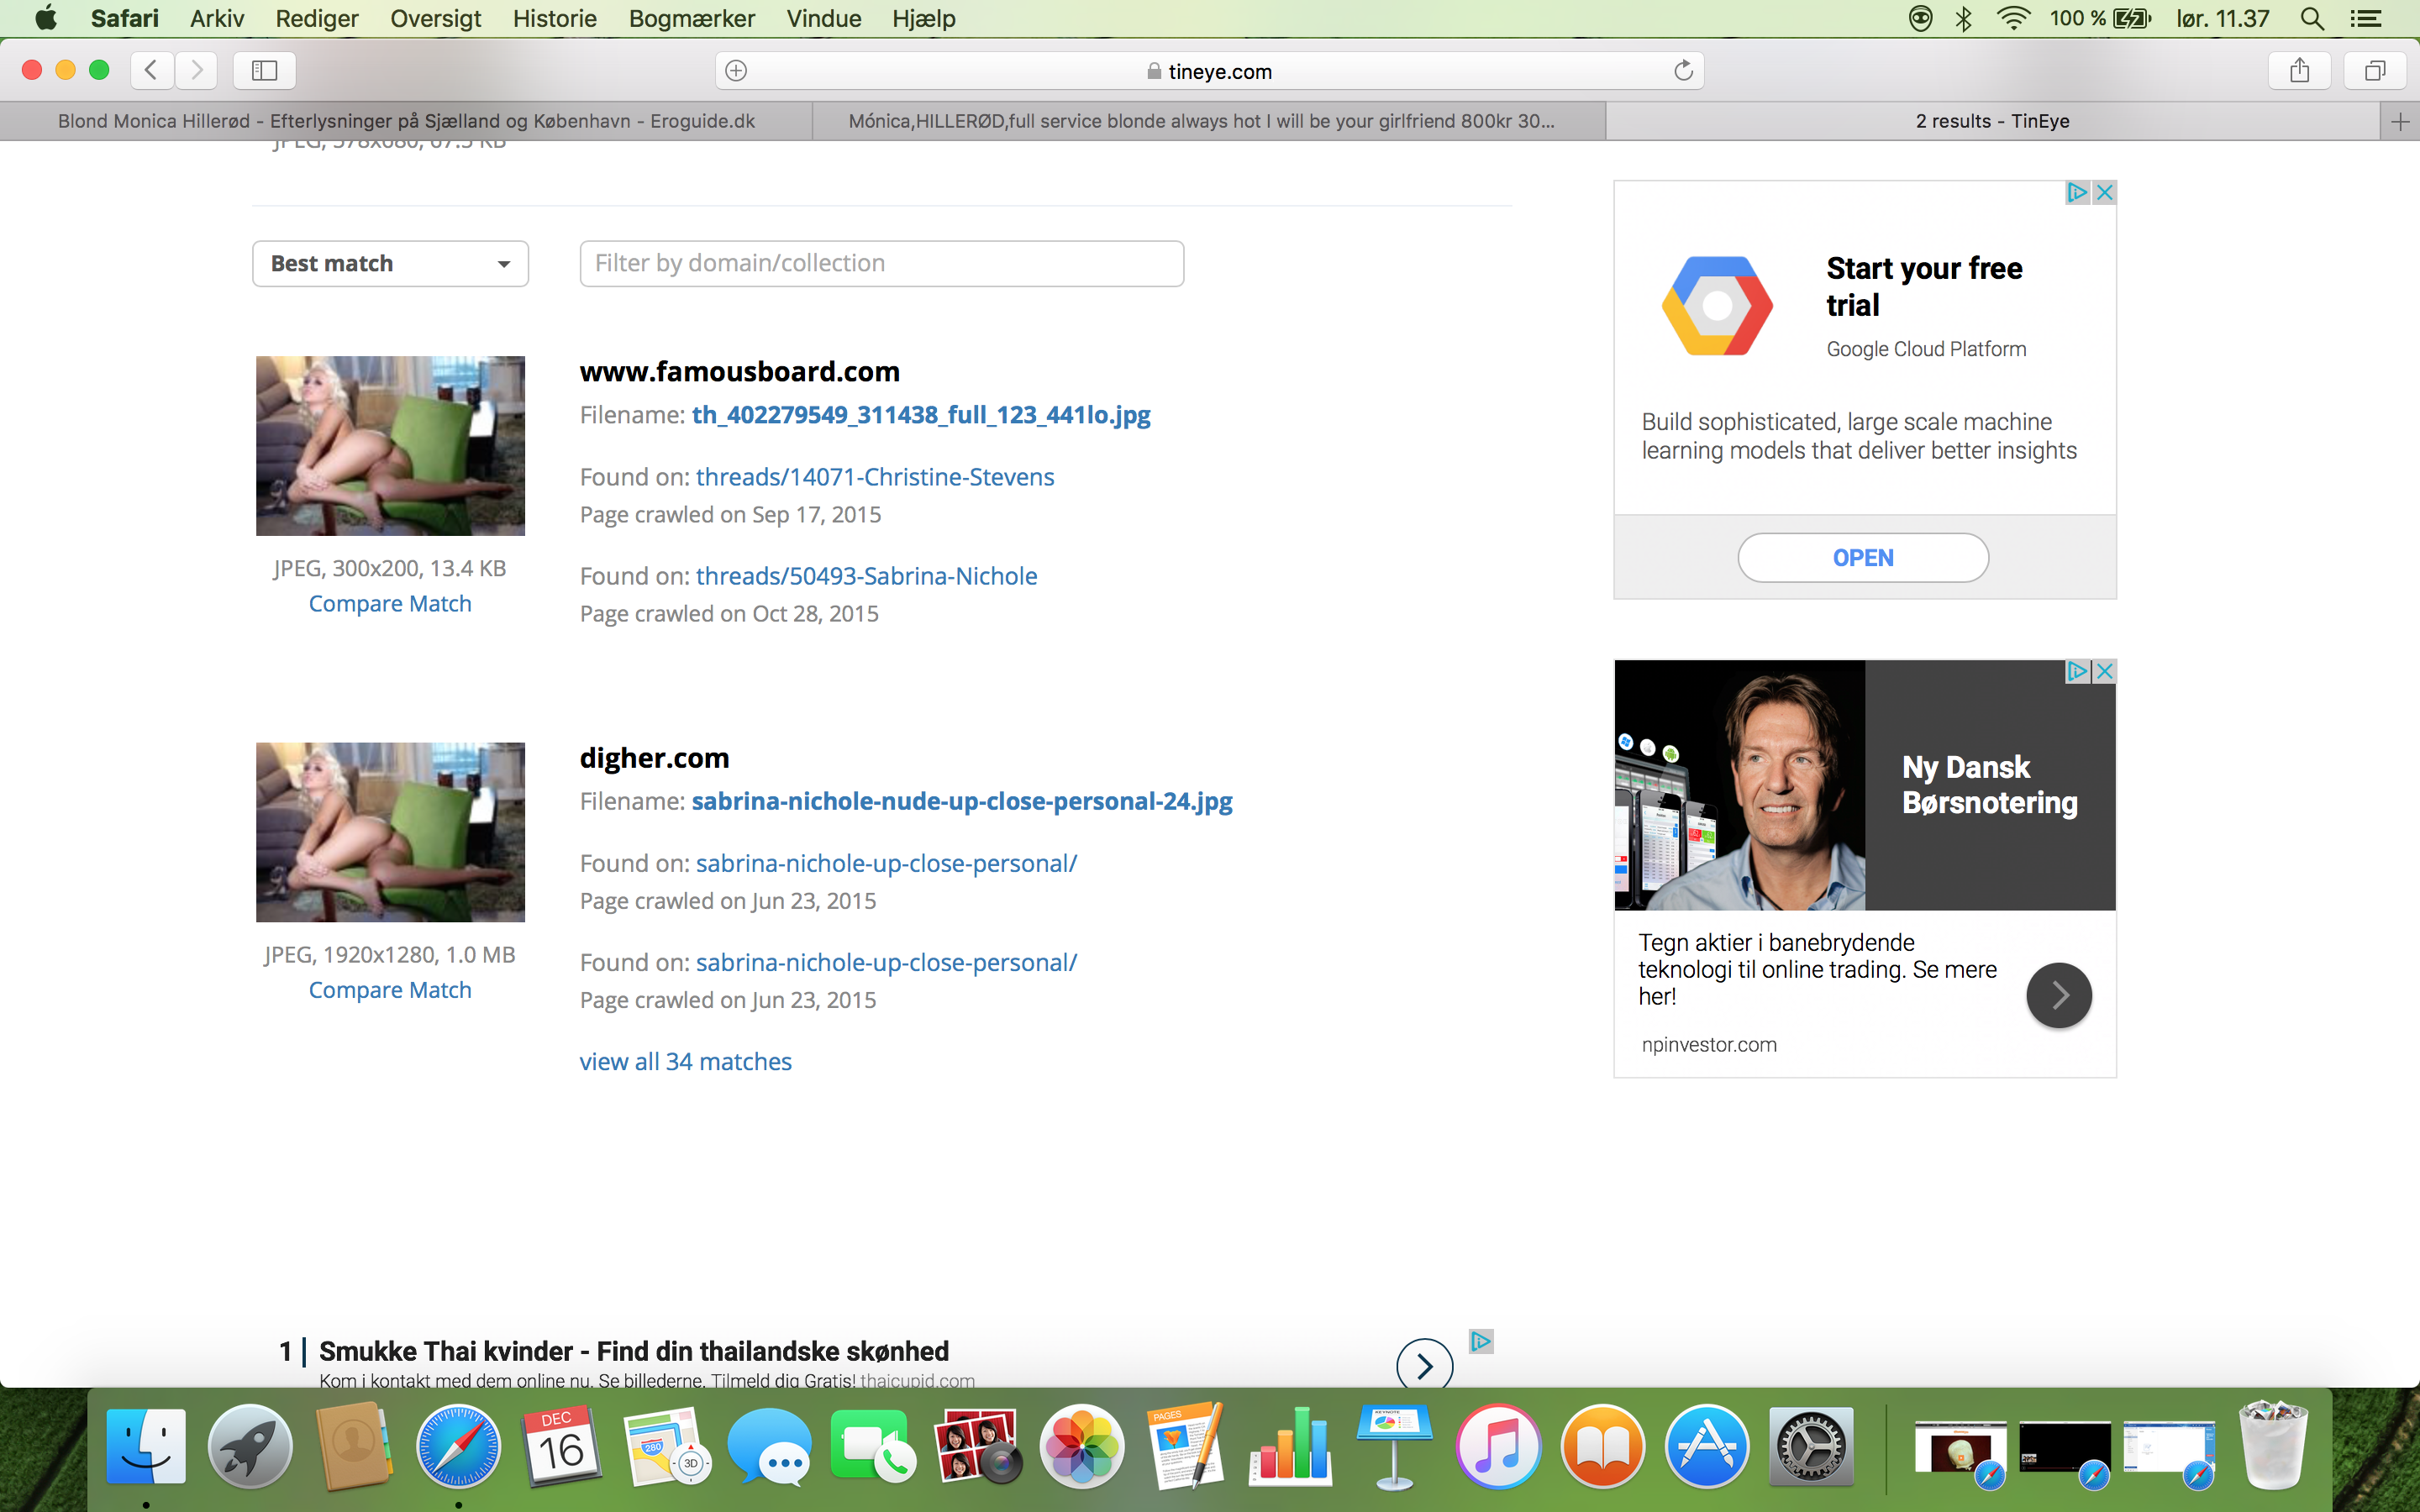
Task: Open iTunes music icon in dock
Action: [1498, 1446]
